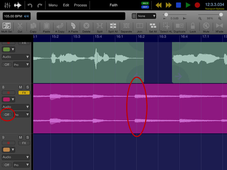Expand track 9 color dropdown arrow
Viewport: 227px width, 170px height.
point(13,149)
